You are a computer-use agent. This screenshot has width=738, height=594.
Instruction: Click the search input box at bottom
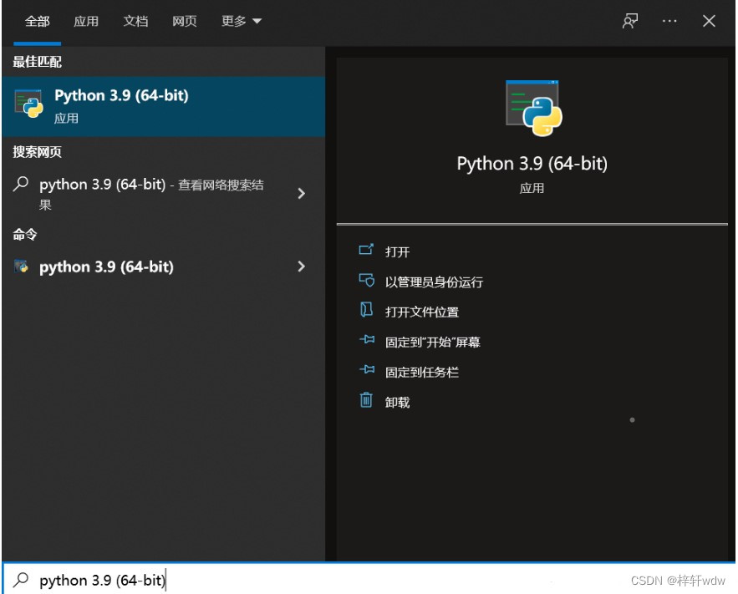tap(369, 580)
